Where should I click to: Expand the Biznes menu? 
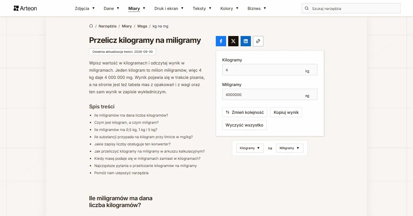257,8
